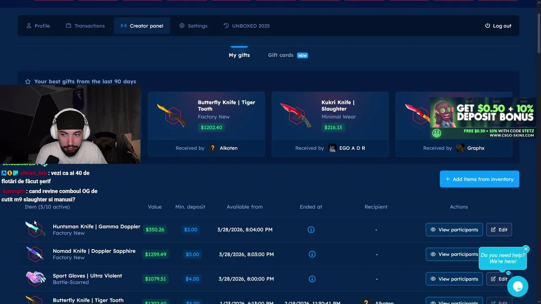The height and width of the screenshot is (304, 541).
Task: Click recipient EGO A D R avatar
Action: [x=333, y=148]
